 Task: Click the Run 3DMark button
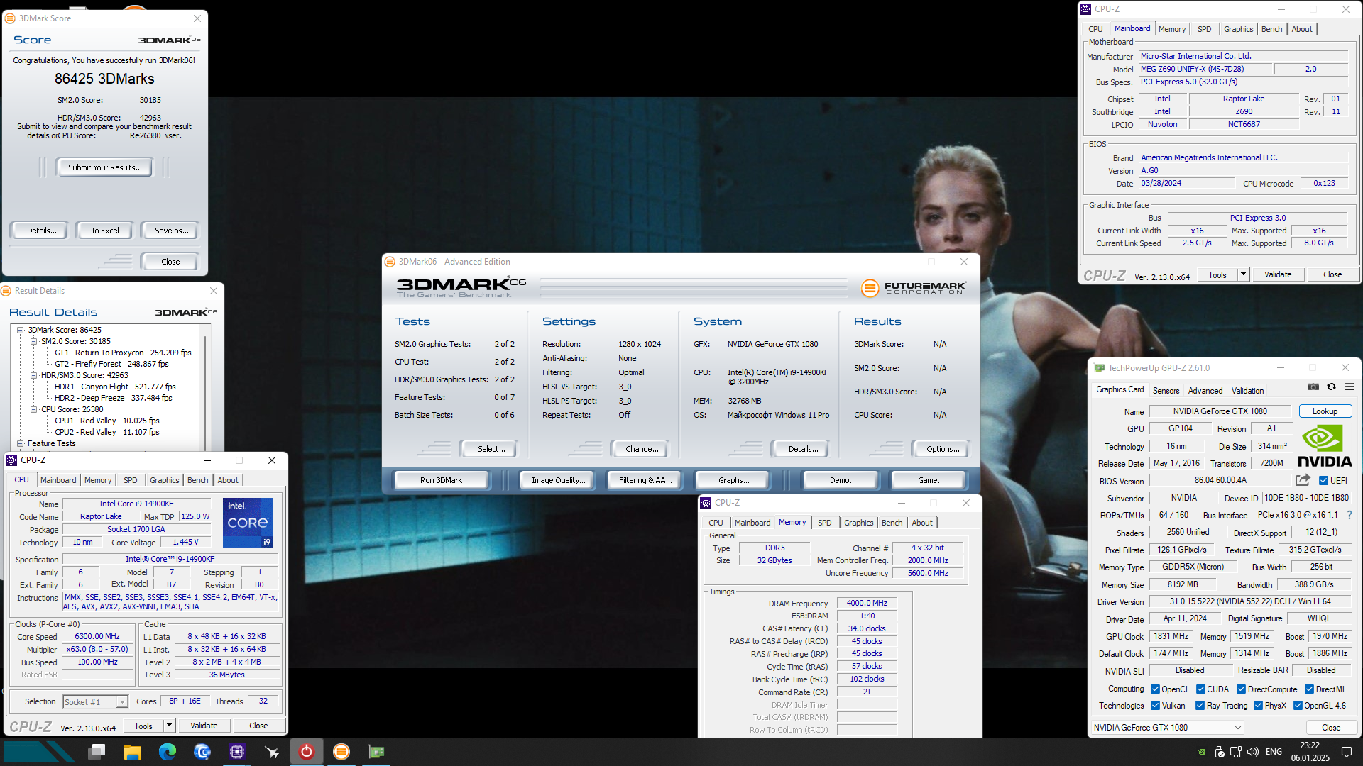coord(441,480)
